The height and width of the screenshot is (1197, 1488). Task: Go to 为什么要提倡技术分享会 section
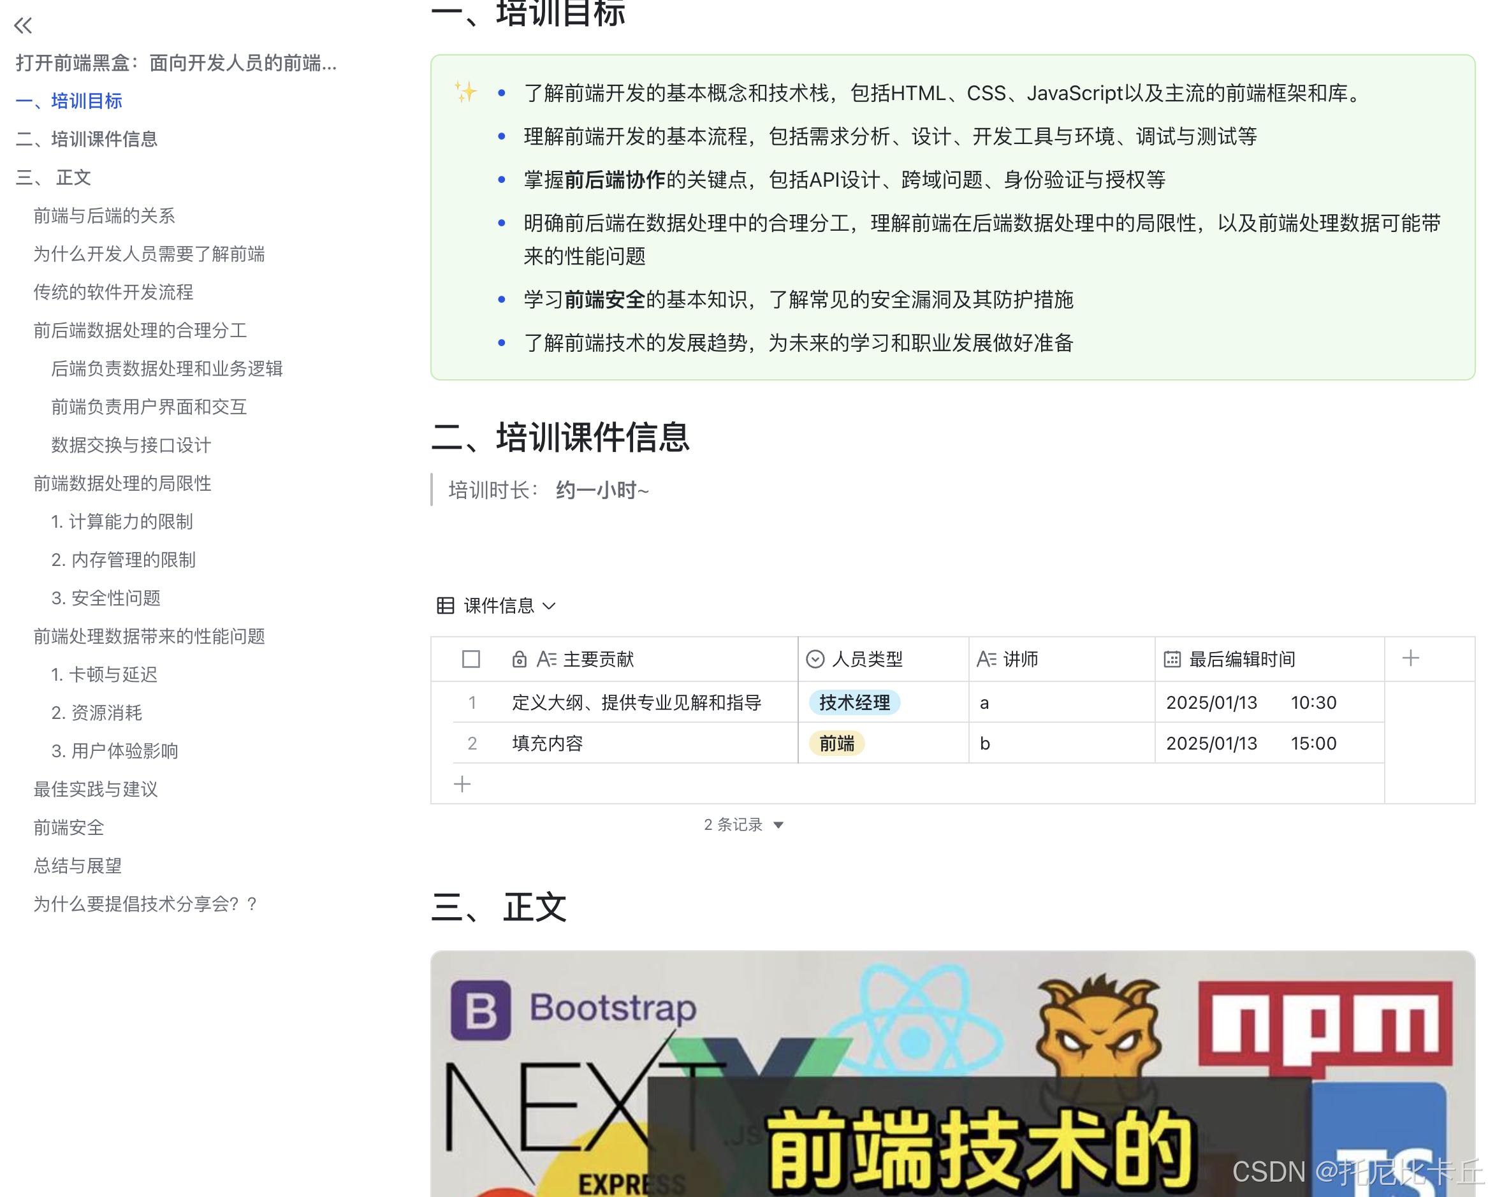tap(145, 904)
